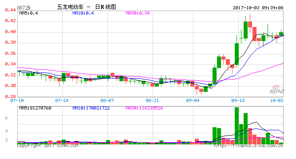Click the 0.42 price axis label
This screenshot has width=296, height=159.
tap(10, 21)
